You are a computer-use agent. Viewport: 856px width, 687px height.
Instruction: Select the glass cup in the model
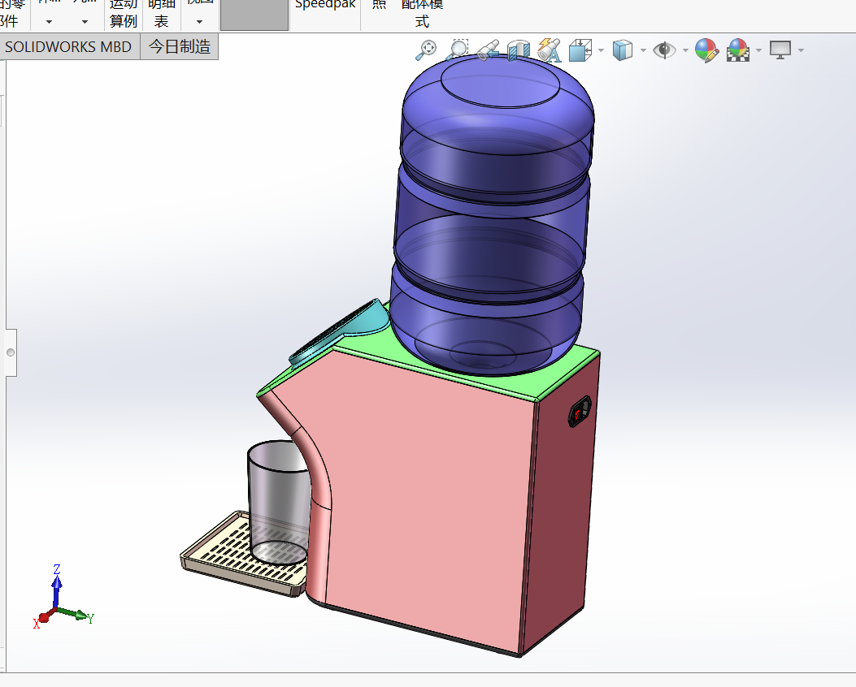tap(278, 504)
